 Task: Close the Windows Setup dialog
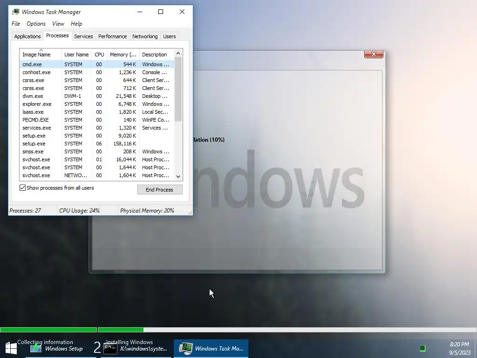pos(374,54)
